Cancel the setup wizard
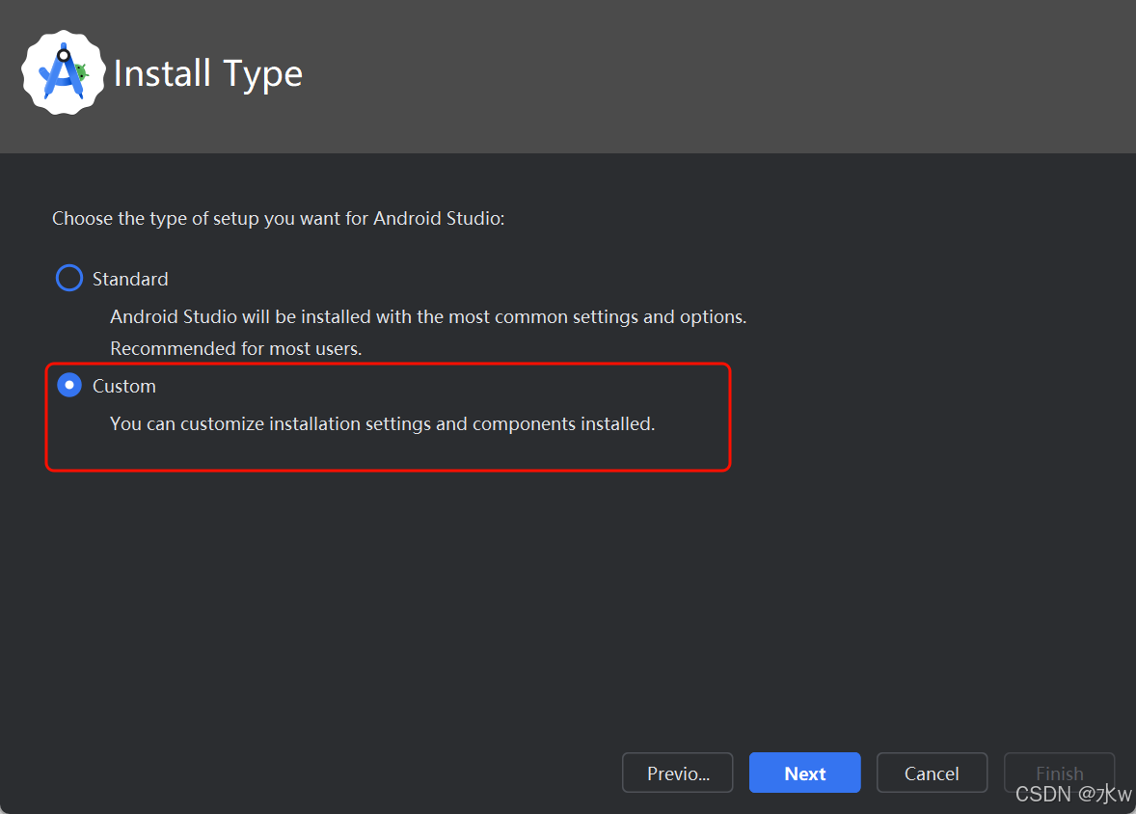Image resolution: width=1136 pixels, height=814 pixels. coord(931,773)
